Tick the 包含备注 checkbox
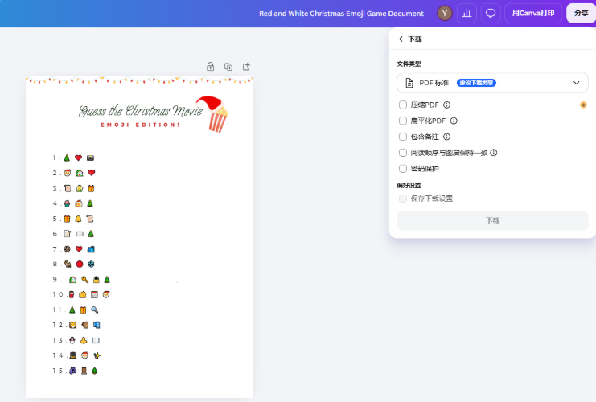This screenshot has height=402, width=596. pos(403,137)
